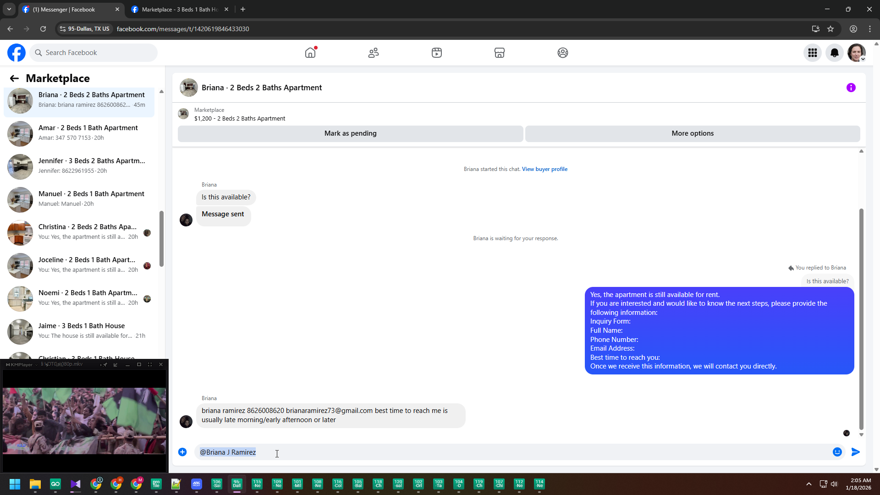Open the Reels video icon
This screenshot has width=880, height=495.
437,53
